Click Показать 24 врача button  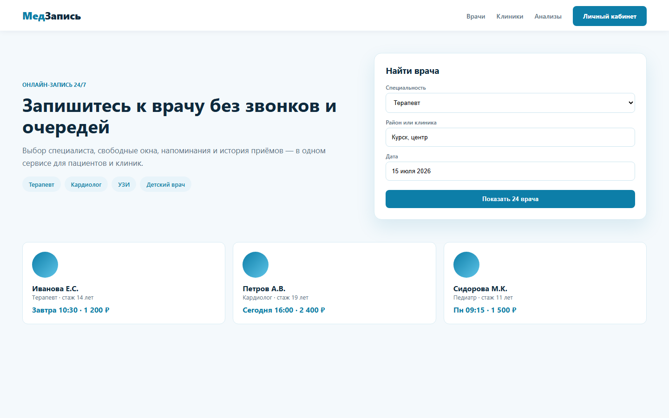click(x=510, y=199)
